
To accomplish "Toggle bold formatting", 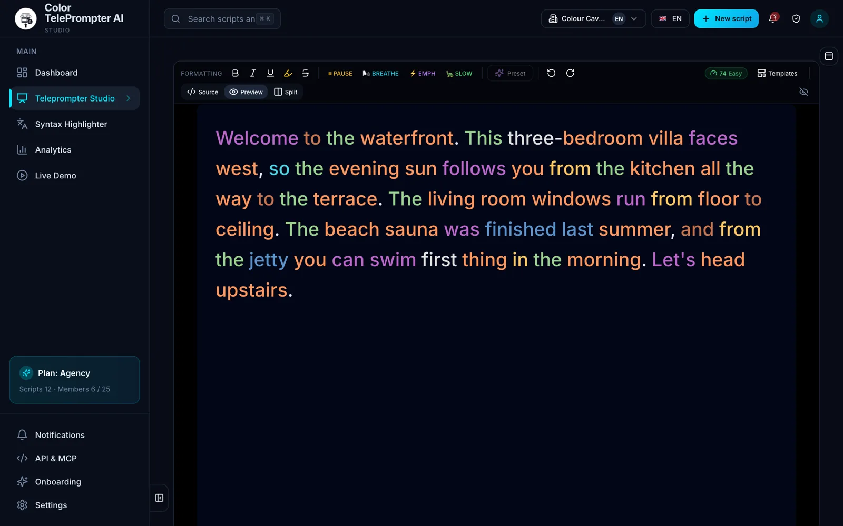I will click(236, 73).
